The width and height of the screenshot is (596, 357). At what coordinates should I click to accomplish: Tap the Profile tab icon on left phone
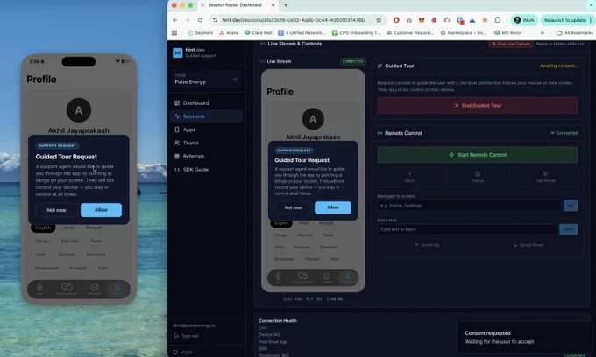point(117,289)
